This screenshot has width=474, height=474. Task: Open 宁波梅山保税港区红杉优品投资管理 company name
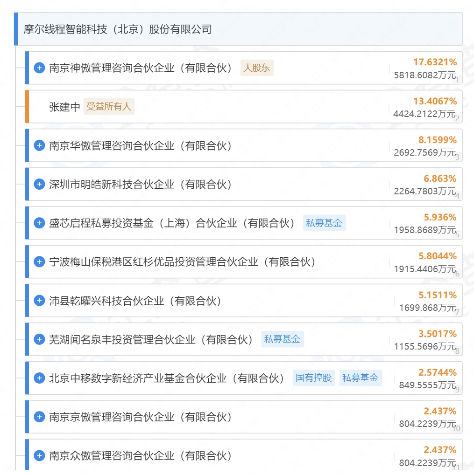tap(183, 261)
